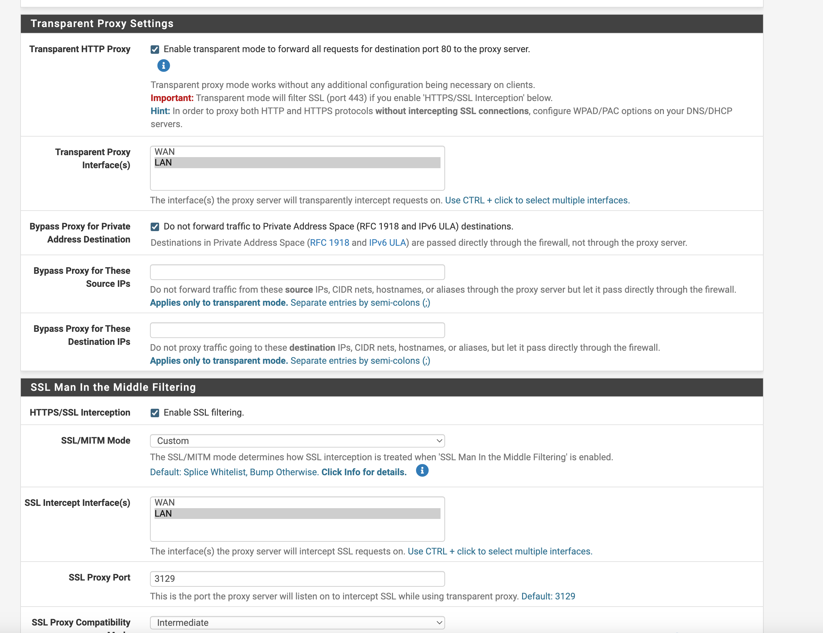The width and height of the screenshot is (823, 633).
Task: Expand SSL Proxy Compatibility Intermediate dropdown
Action: [x=297, y=623]
